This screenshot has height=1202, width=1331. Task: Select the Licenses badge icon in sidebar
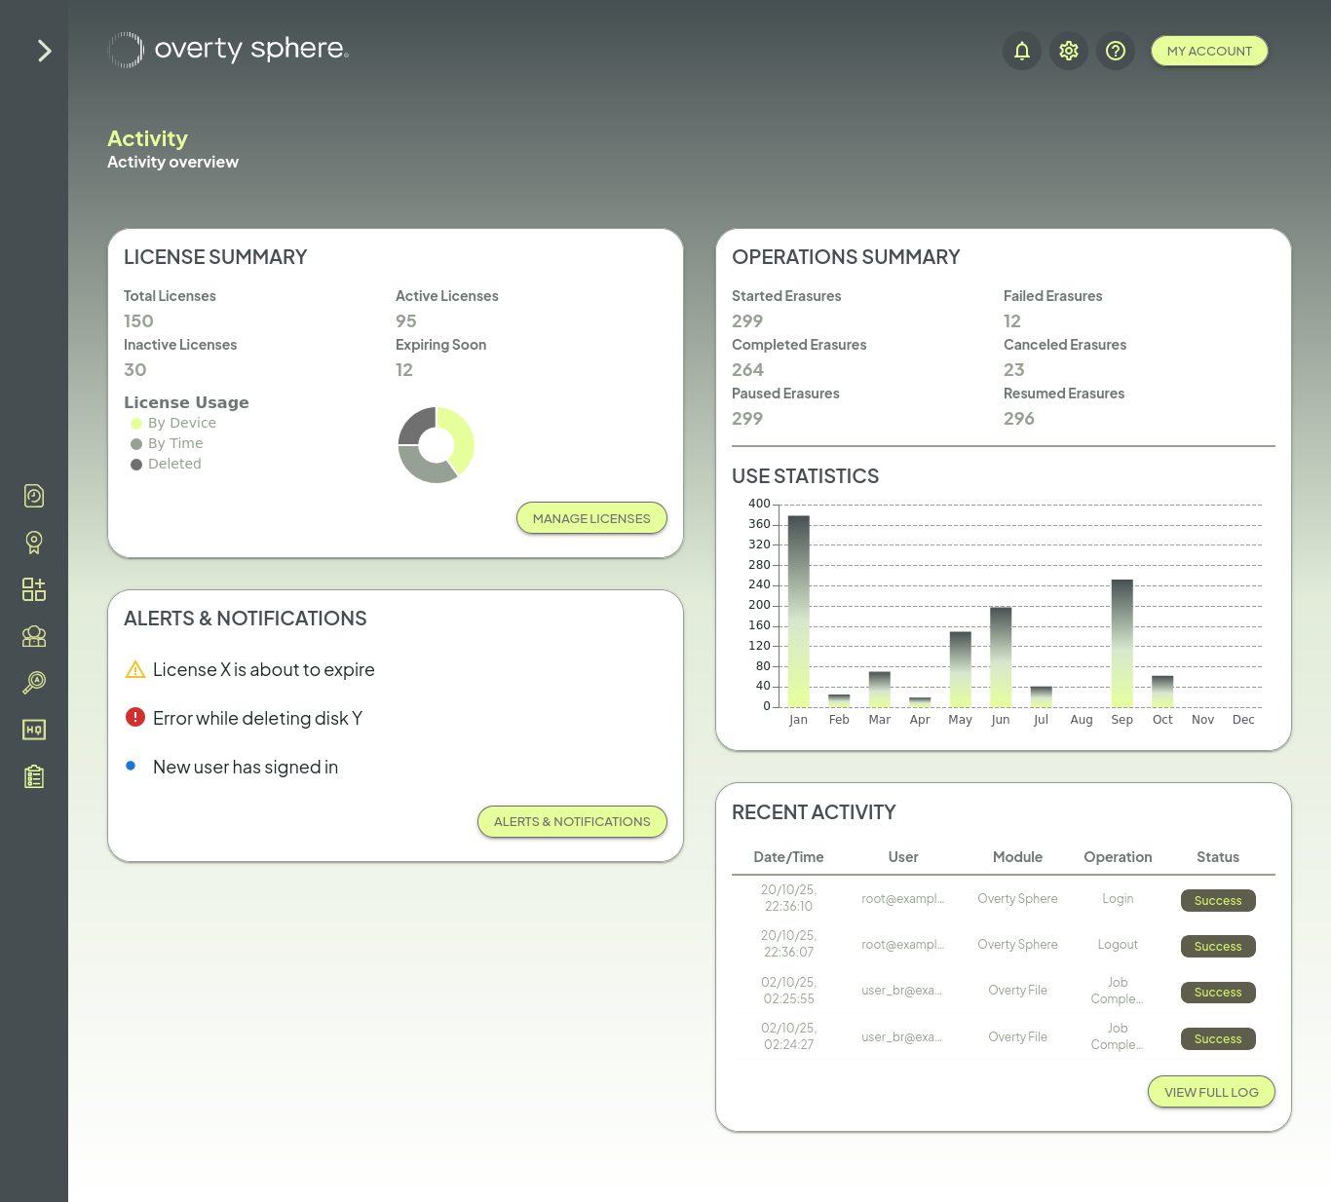[x=33, y=543]
